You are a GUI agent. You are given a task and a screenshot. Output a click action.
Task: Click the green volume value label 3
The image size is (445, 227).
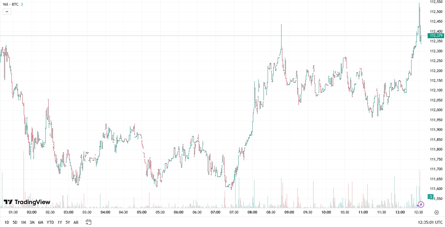click(431, 197)
